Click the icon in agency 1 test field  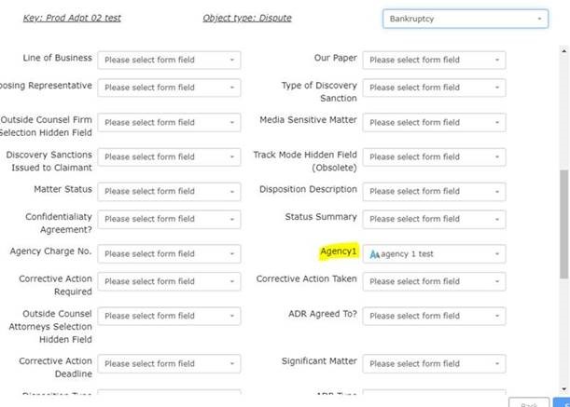coord(373,253)
